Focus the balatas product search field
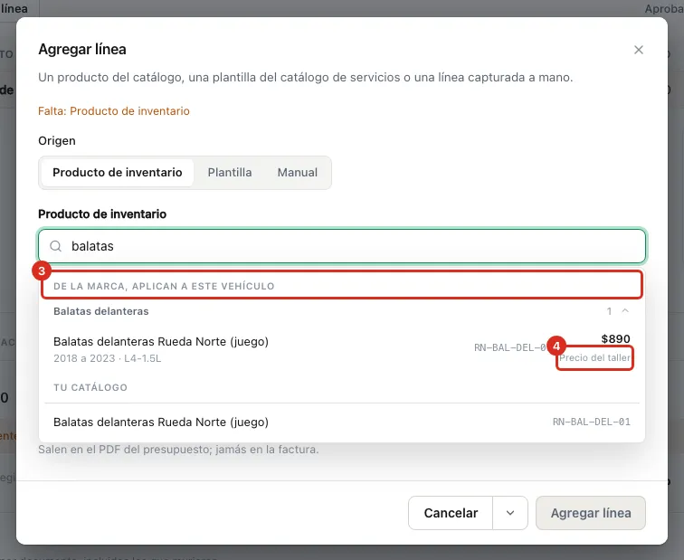 point(342,246)
